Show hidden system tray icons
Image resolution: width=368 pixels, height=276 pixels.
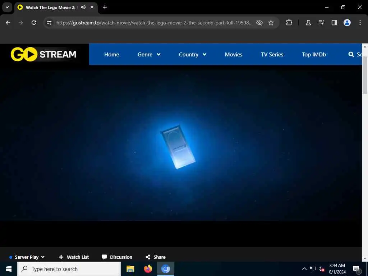304,269
